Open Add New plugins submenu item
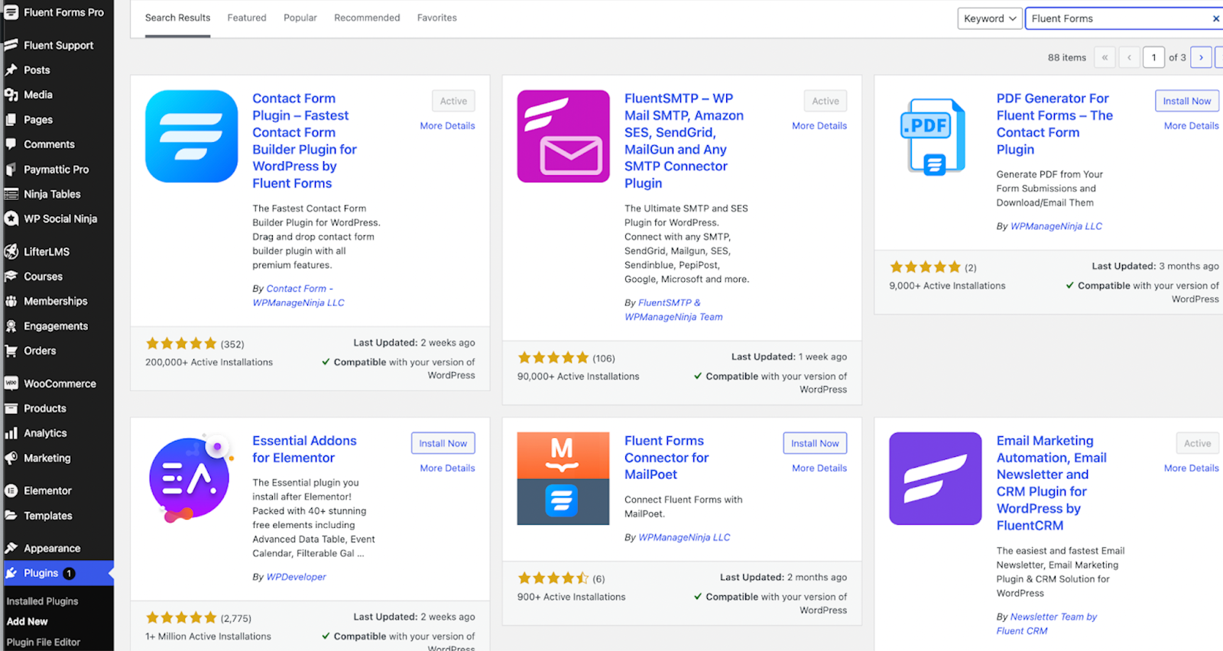 (x=28, y=622)
